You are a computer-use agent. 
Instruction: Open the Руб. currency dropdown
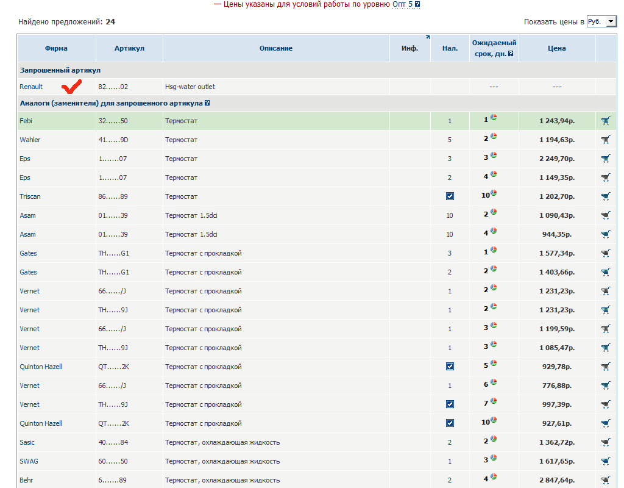(601, 22)
